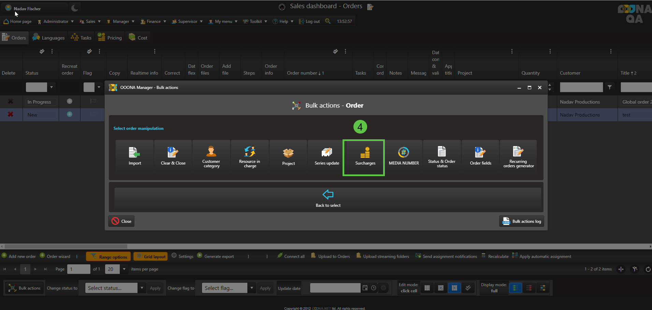The image size is (652, 310).
Task: Click the Series update action
Action: [327, 157]
